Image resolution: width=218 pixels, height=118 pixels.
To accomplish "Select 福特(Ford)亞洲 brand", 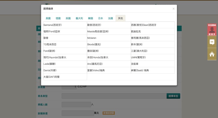I will coord(65,32).
